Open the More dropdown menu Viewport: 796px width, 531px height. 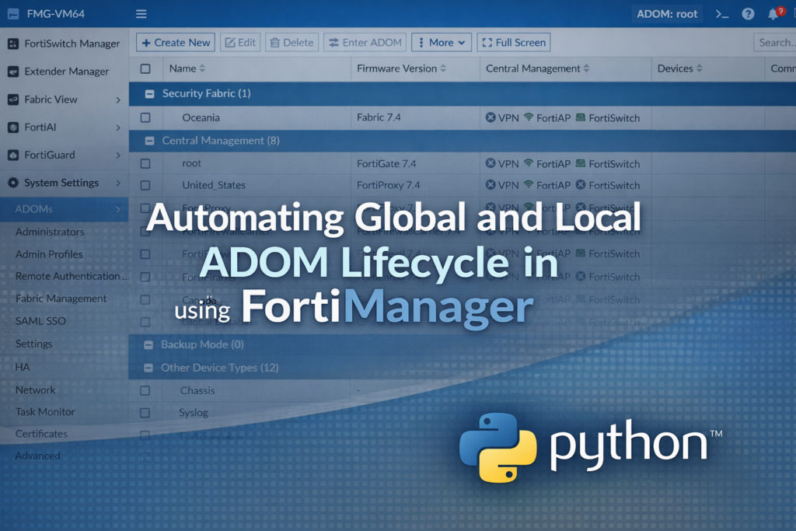pos(442,43)
